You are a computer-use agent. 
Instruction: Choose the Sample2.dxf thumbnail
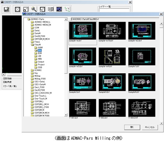(83, 82)
